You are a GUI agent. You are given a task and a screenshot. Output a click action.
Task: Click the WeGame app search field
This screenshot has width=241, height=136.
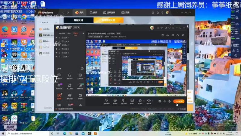coord(47,22)
